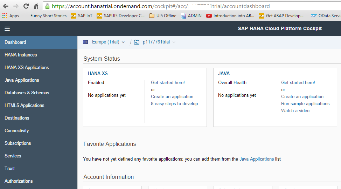341x189 pixels.
Task: Open the SAP IoT bookmark
Action: click(82, 16)
